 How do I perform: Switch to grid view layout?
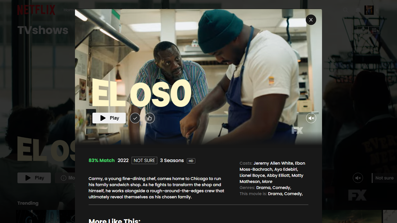tap(374, 30)
